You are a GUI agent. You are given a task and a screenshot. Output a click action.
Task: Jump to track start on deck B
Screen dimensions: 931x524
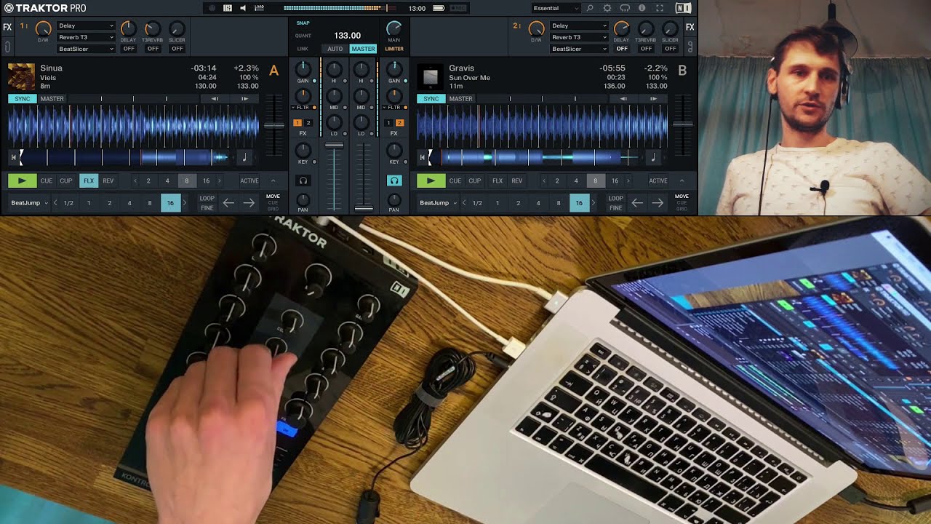click(x=422, y=157)
